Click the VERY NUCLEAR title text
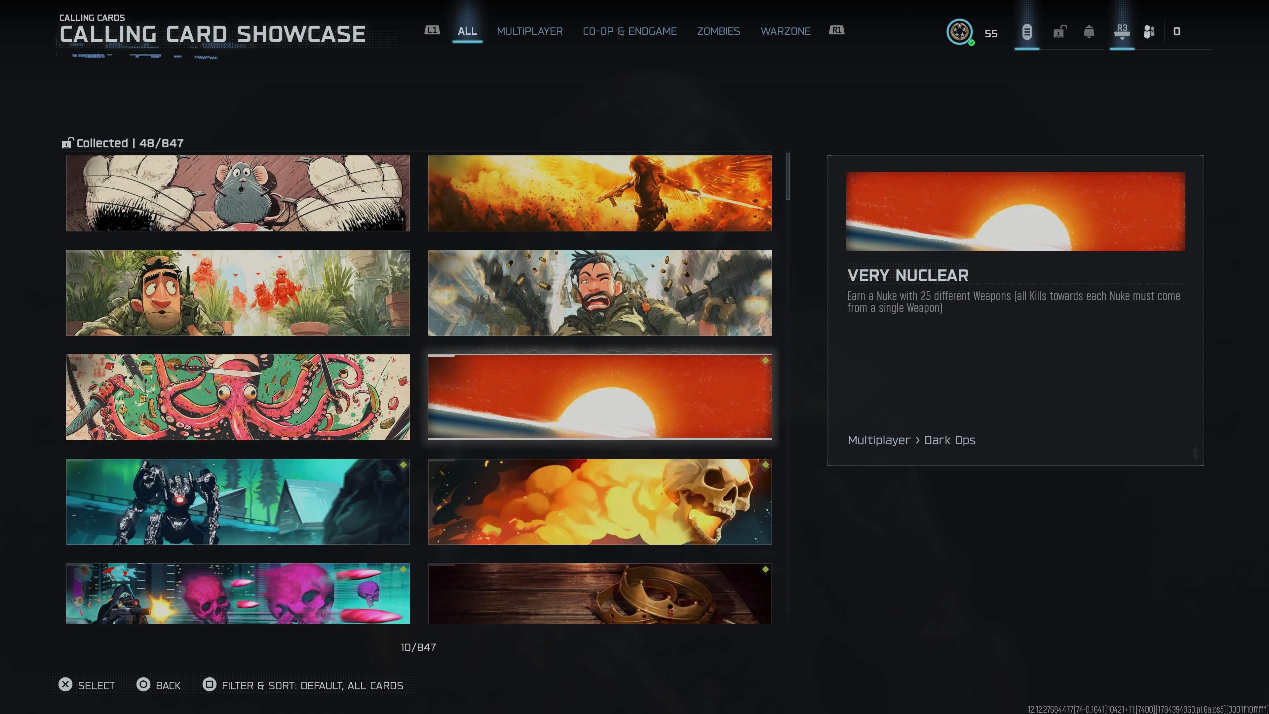This screenshot has height=714, width=1269. point(908,275)
